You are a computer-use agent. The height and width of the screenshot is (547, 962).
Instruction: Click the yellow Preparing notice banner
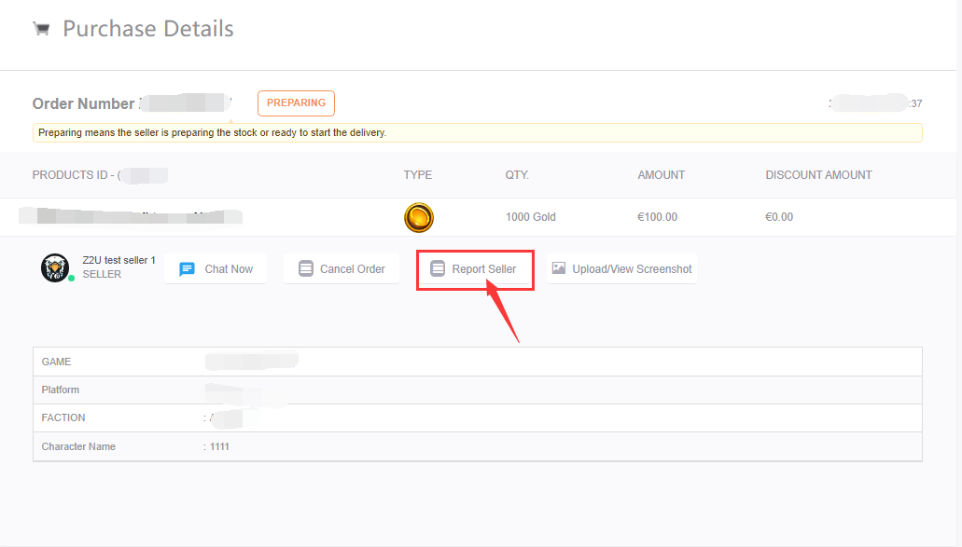coord(477,133)
